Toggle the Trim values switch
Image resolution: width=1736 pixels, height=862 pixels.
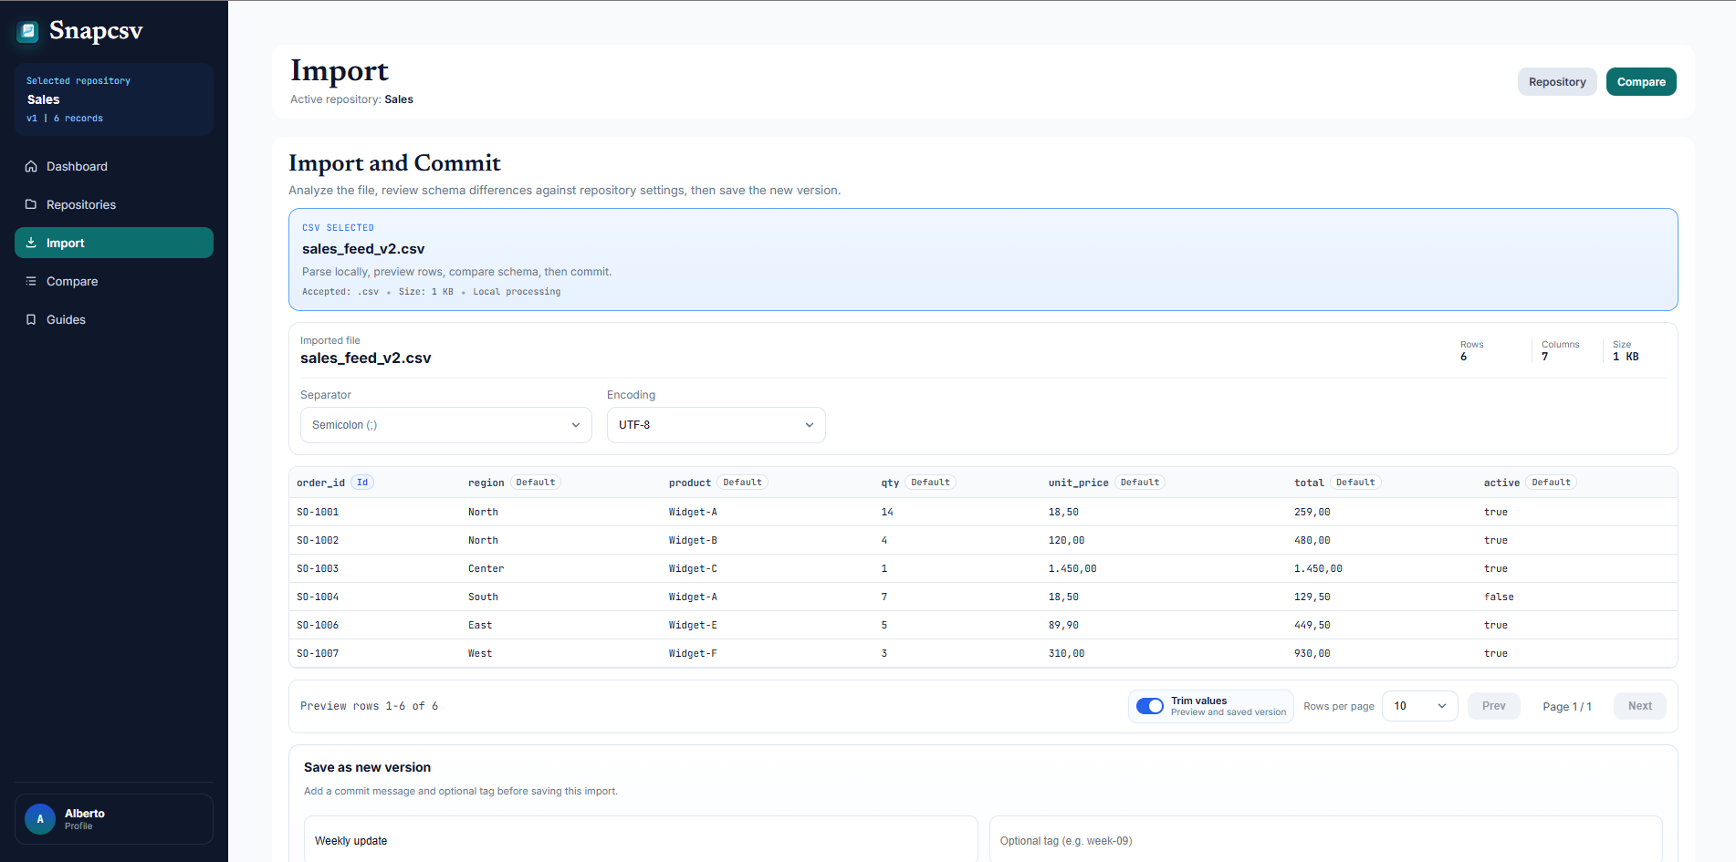1149,706
